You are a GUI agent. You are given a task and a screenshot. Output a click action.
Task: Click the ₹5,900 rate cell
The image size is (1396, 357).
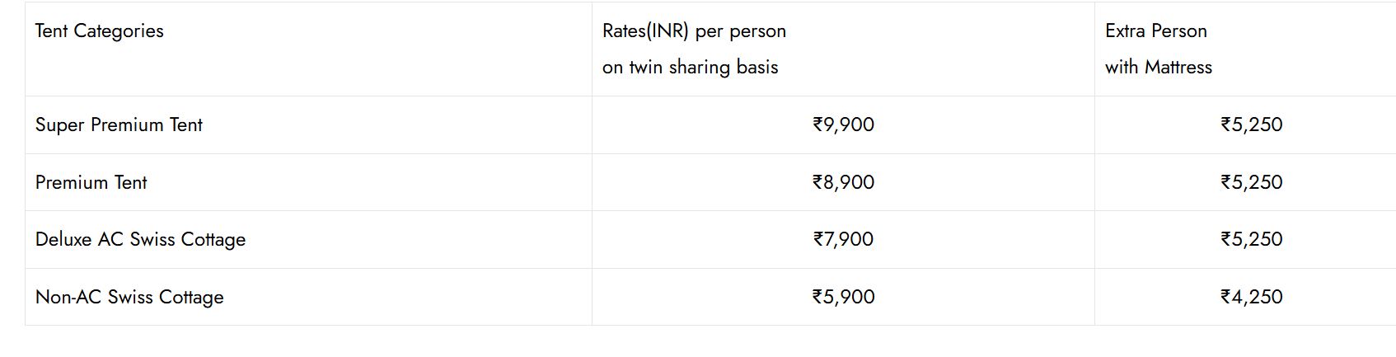tap(843, 298)
